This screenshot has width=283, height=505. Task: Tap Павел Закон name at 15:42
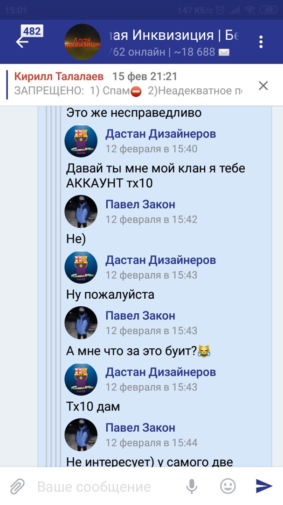coord(140,204)
